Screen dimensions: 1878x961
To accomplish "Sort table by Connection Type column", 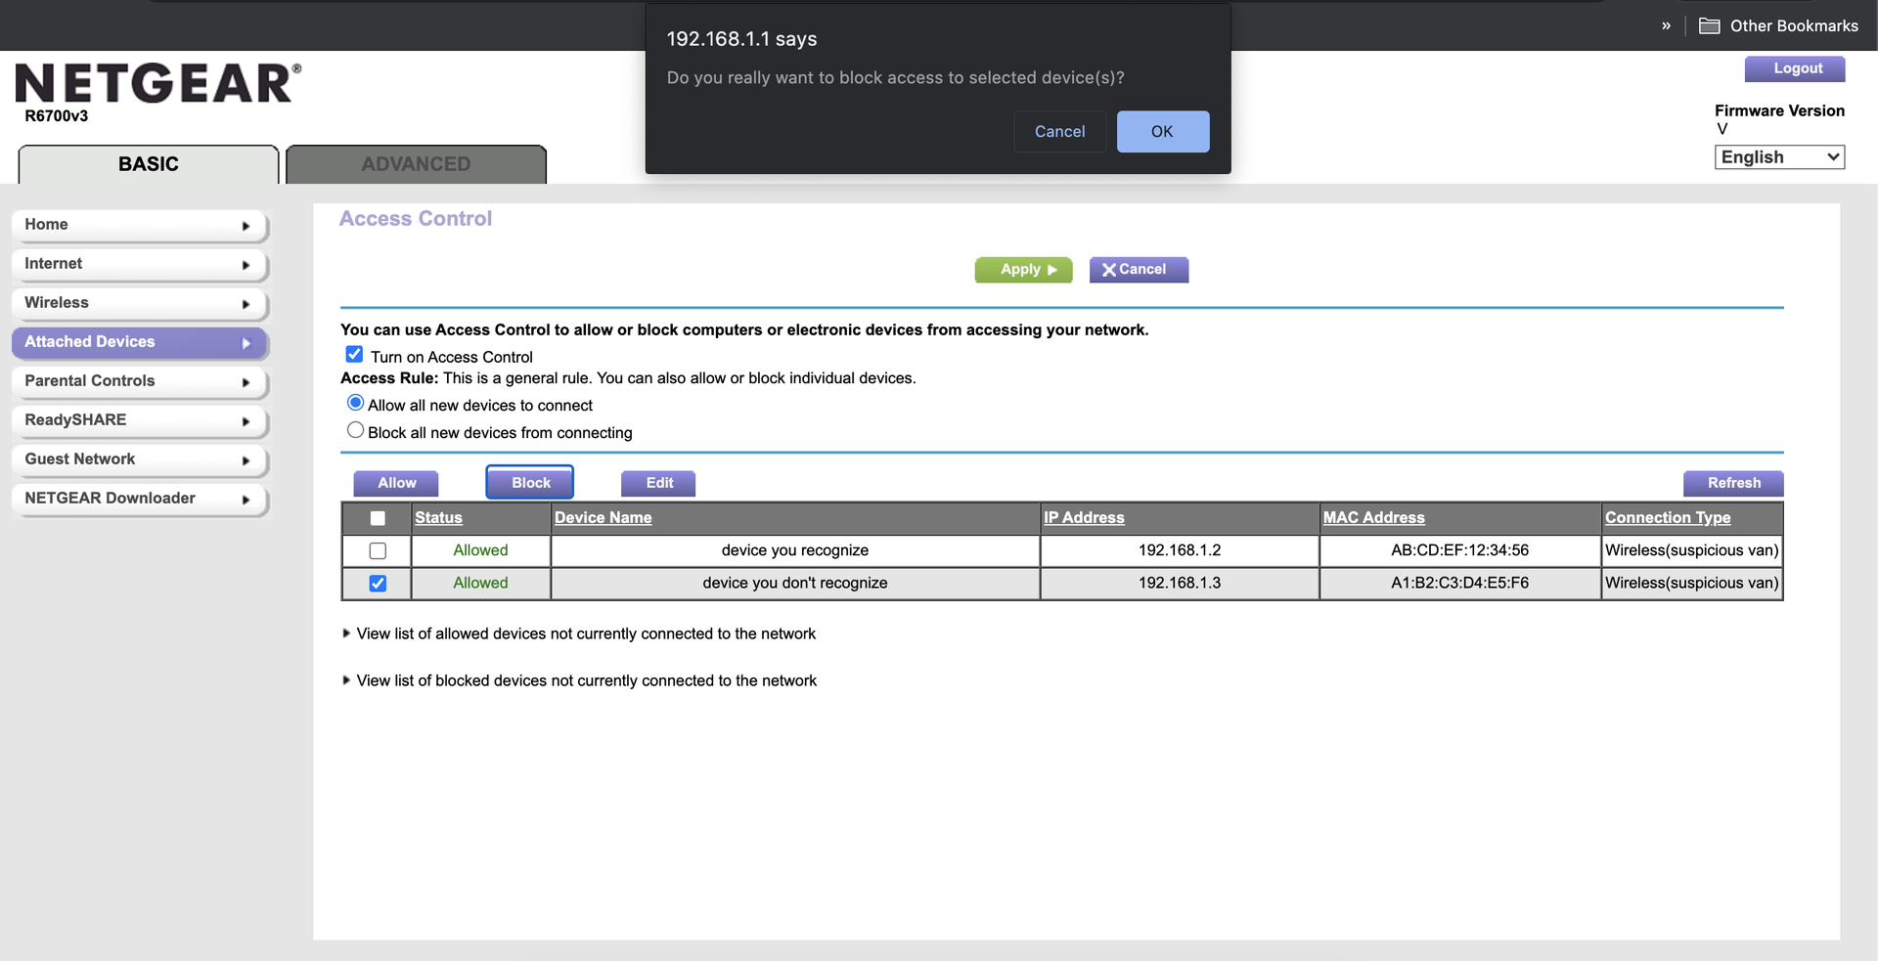I will 1668,518.
